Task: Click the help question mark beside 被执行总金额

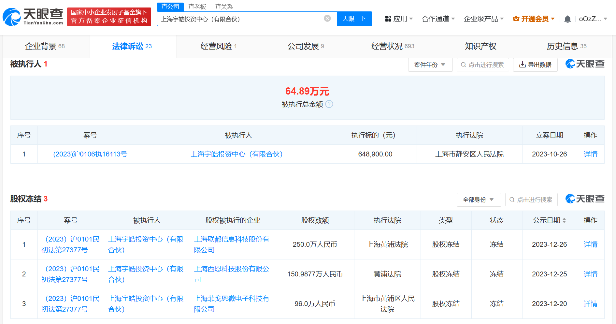Action: click(x=329, y=104)
